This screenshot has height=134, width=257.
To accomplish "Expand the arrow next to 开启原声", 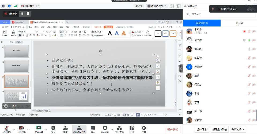I will click(38, 6).
